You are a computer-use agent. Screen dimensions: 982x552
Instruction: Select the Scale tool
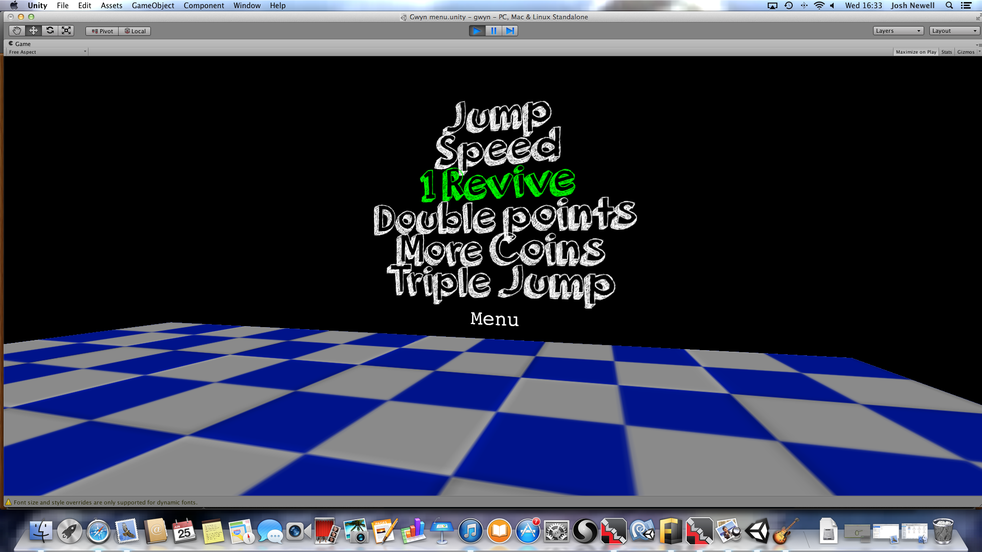[x=66, y=31]
